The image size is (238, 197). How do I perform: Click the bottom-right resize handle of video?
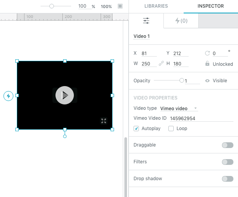[x=112, y=129]
